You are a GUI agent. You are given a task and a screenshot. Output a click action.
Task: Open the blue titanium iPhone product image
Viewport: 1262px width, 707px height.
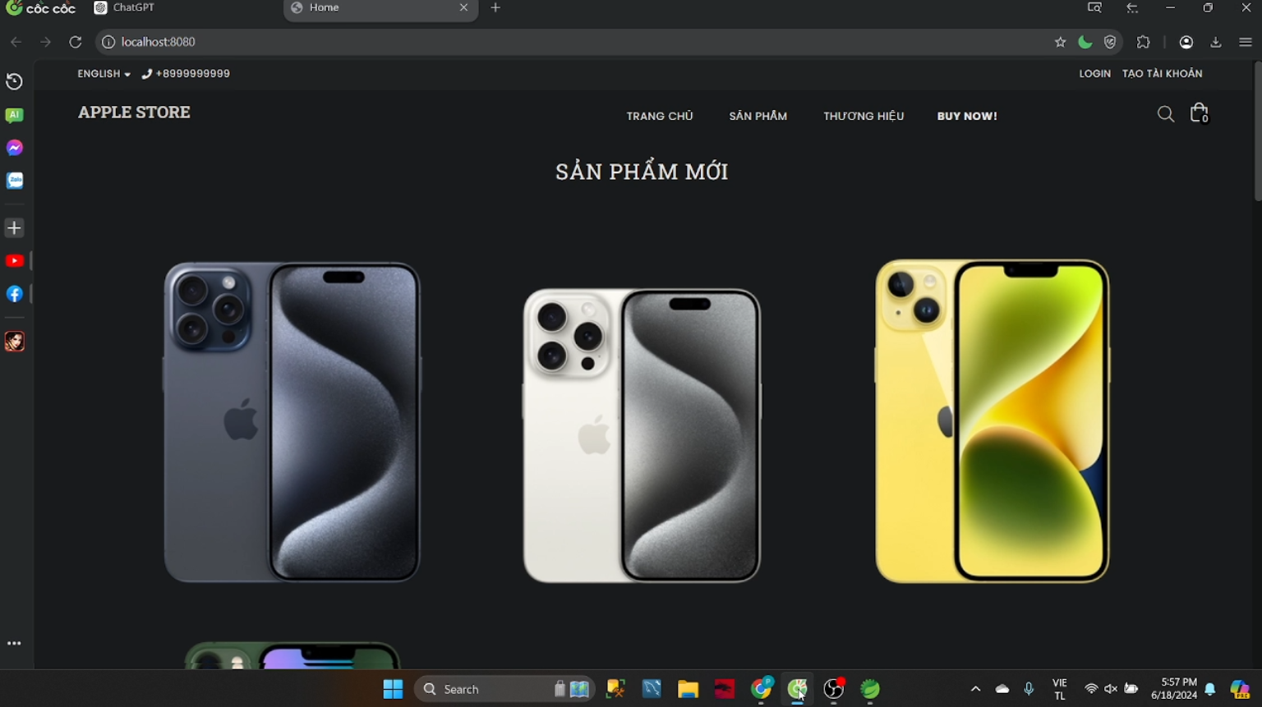click(292, 422)
